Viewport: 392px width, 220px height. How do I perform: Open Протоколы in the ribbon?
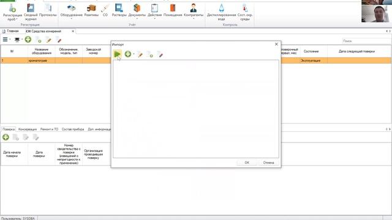(x=48, y=11)
